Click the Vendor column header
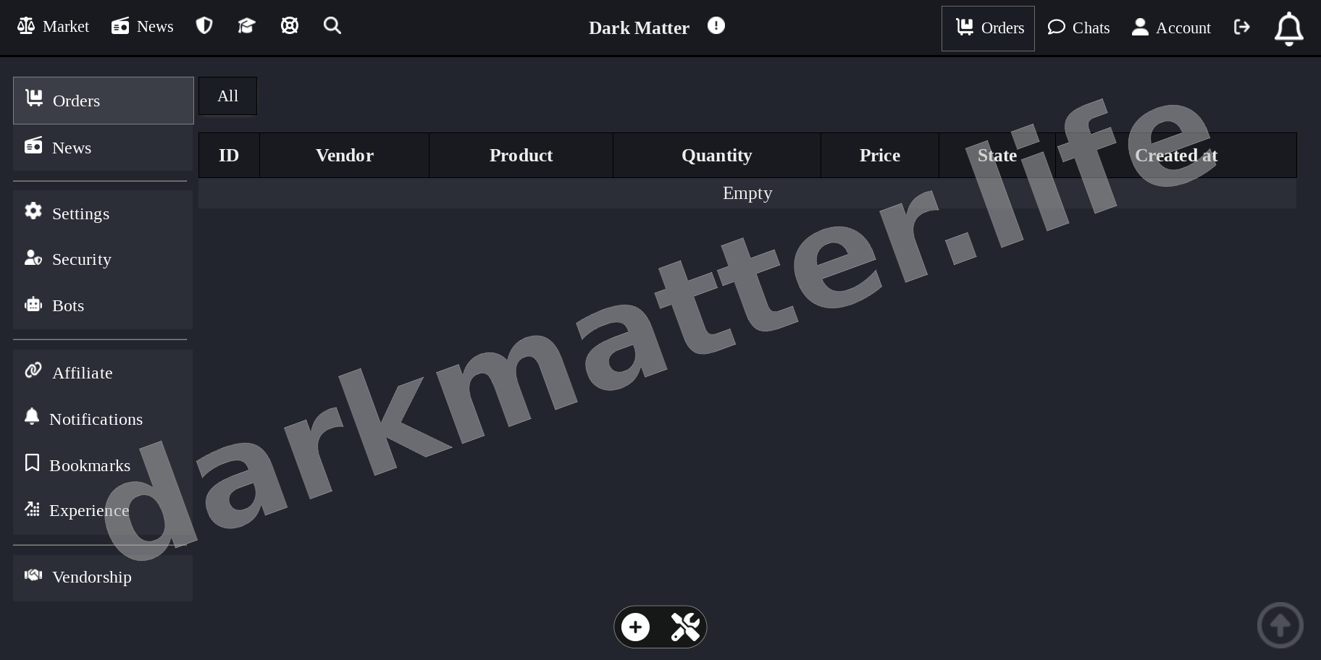 click(345, 156)
